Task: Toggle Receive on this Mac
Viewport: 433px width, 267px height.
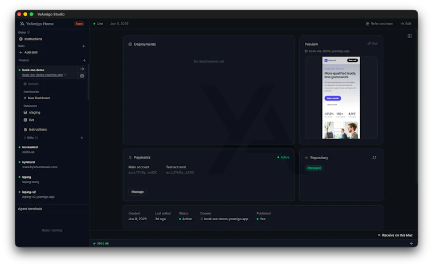Action: click(x=395, y=235)
